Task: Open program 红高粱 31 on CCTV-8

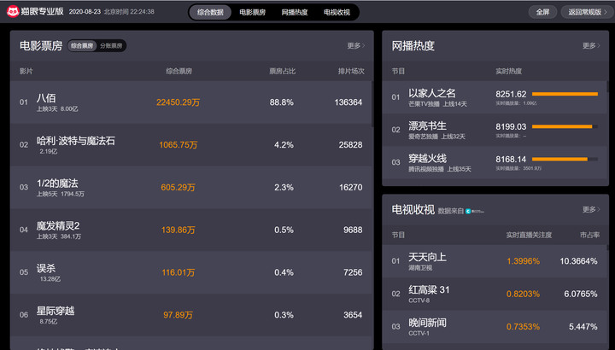Action: [x=495, y=294]
